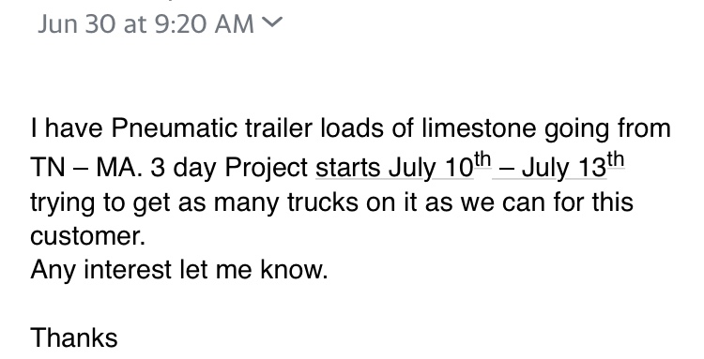Viewport: 704px width, 359px height.
Task: Click the "trying to get" phrase
Action: pos(100,202)
